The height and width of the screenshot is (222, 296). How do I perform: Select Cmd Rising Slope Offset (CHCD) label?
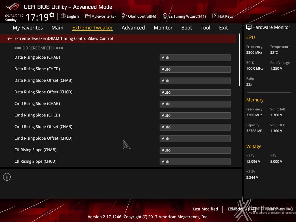click(43, 138)
